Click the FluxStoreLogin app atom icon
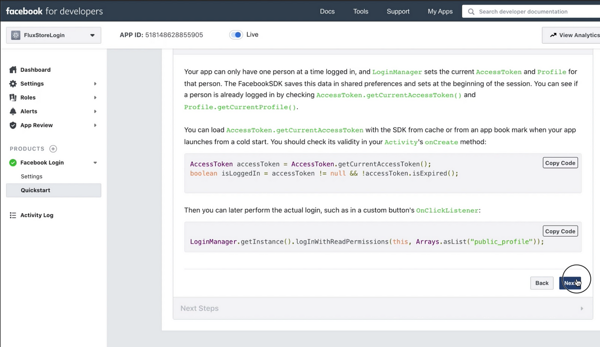 16,35
